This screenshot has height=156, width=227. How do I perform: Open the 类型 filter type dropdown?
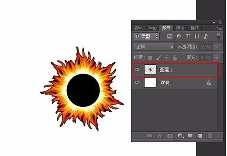click(x=146, y=36)
